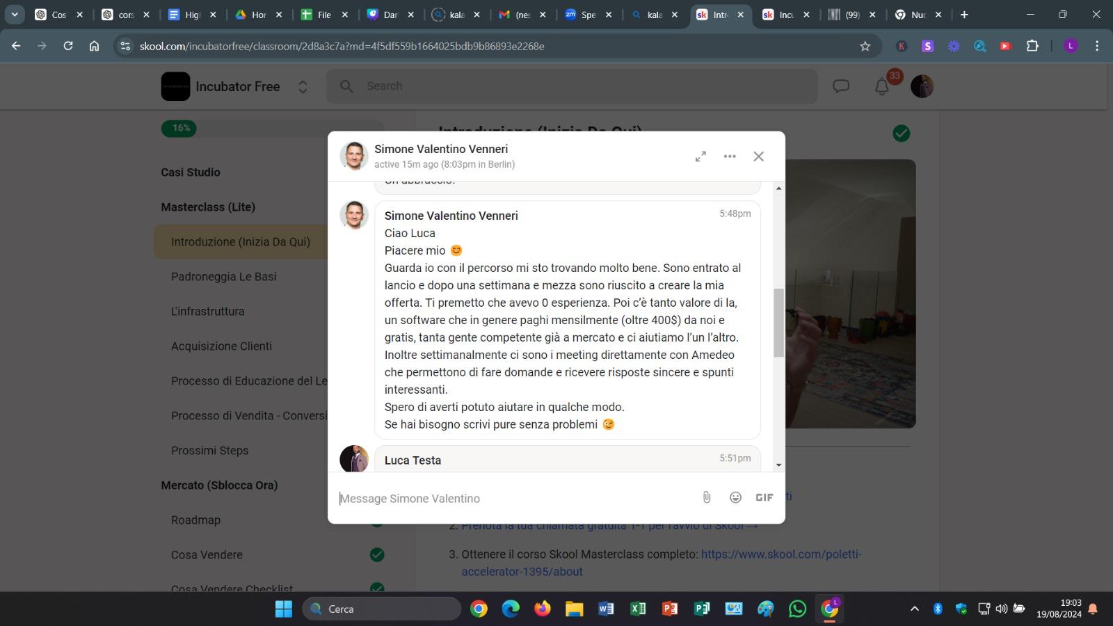Open the chats speech bubble icon

pyautogui.click(x=842, y=86)
